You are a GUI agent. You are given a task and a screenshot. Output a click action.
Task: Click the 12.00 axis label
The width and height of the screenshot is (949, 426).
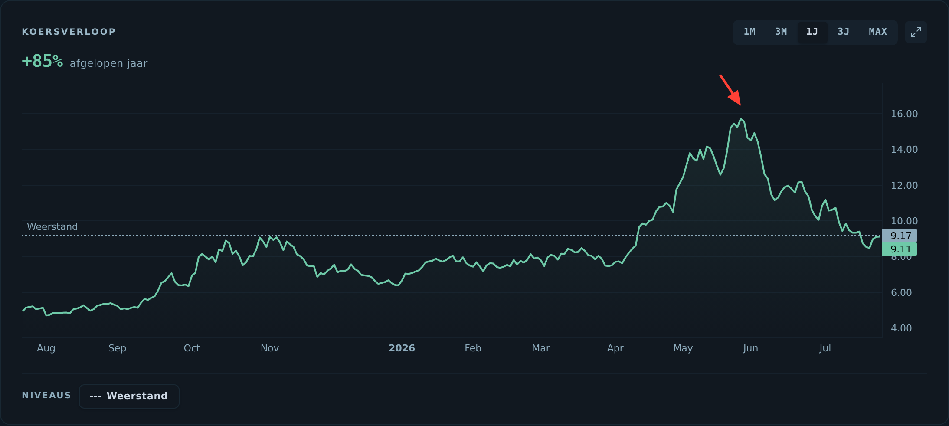point(904,185)
